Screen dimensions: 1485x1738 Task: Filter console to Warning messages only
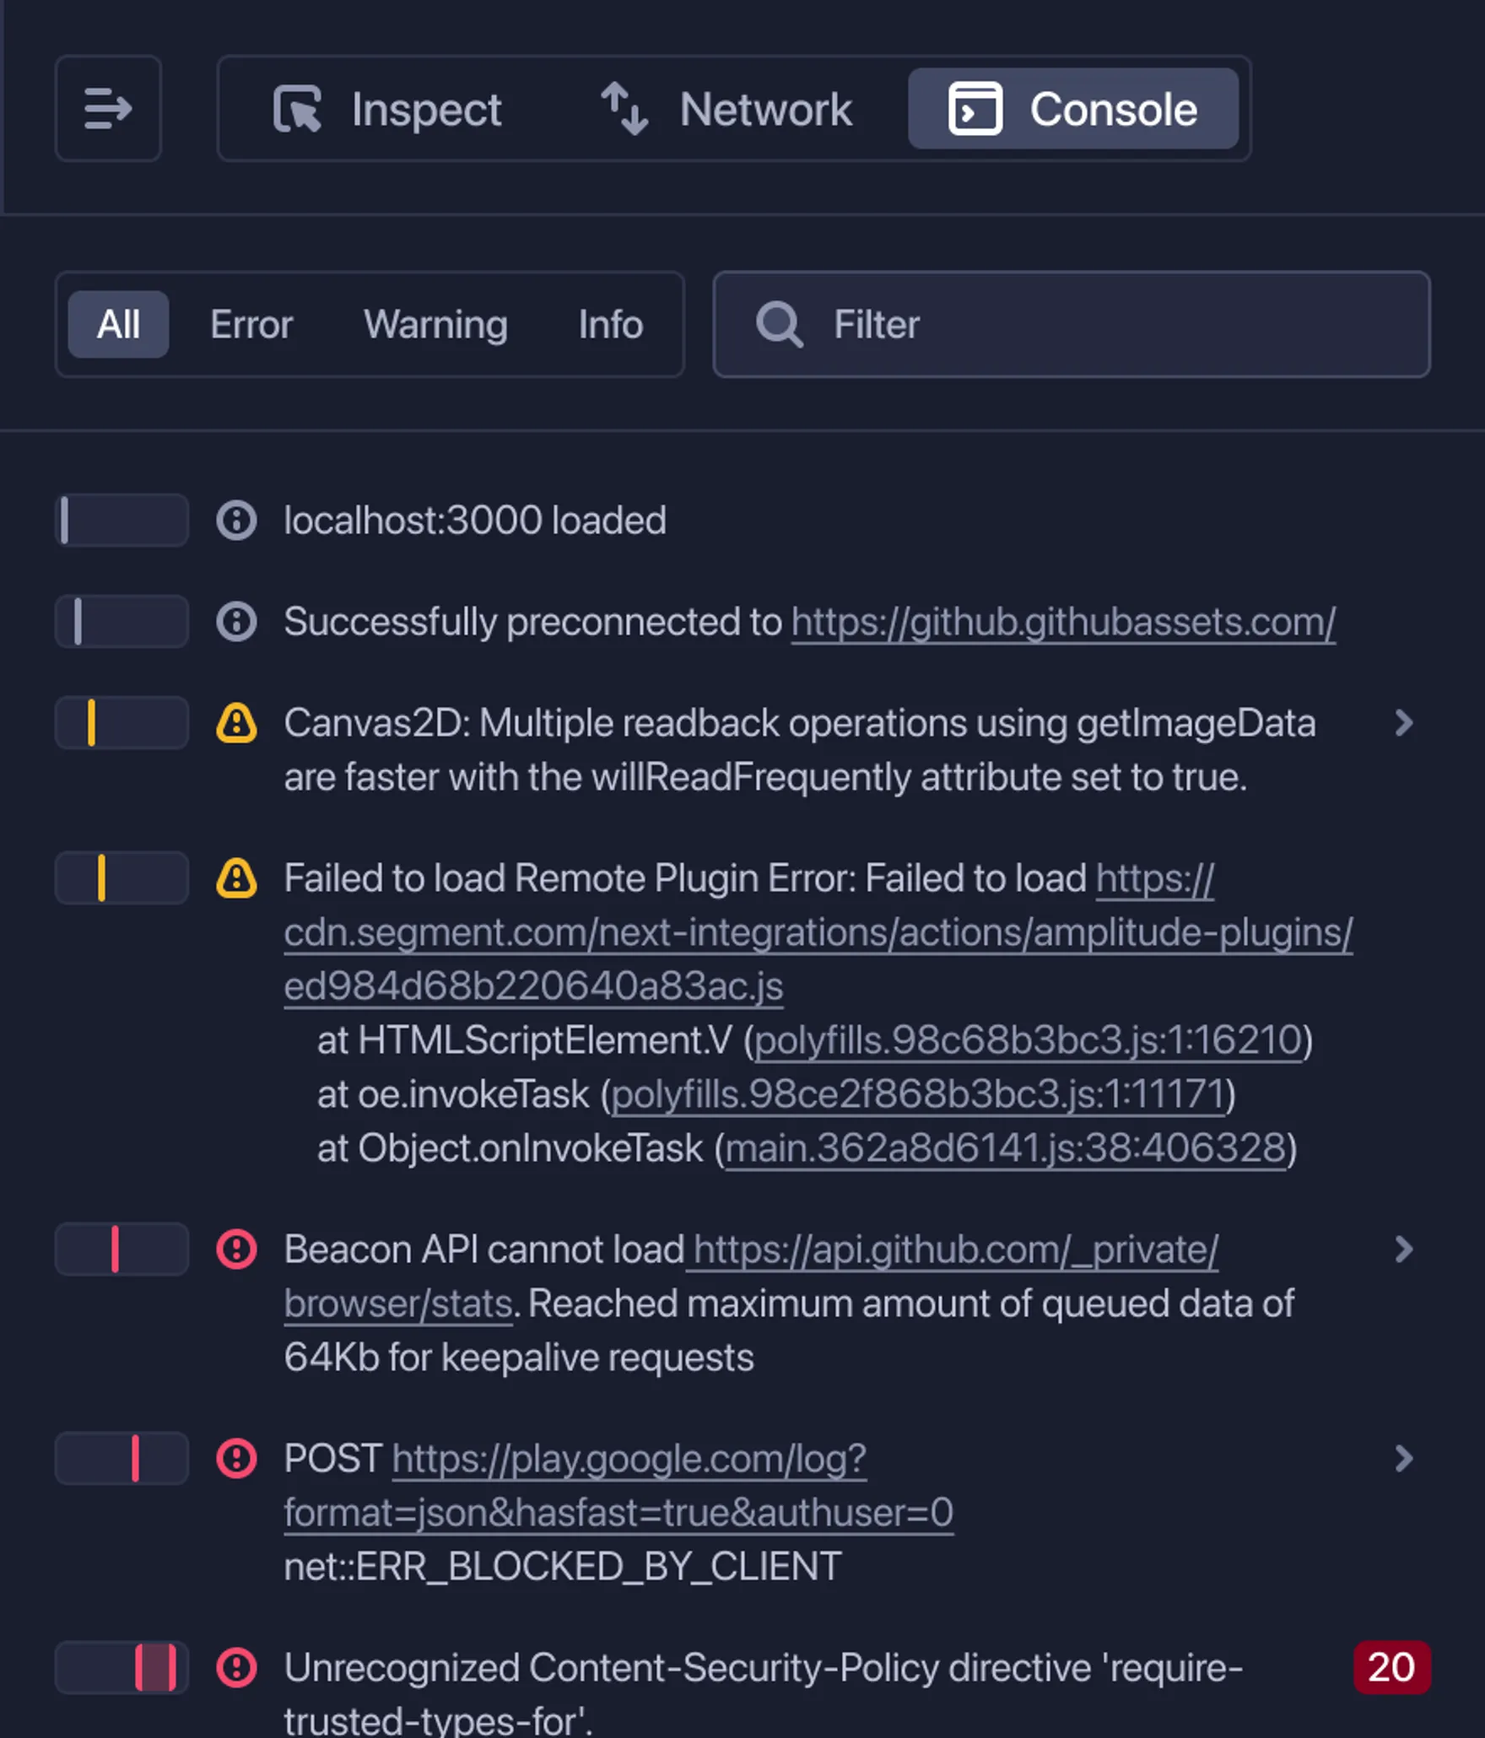coord(435,325)
